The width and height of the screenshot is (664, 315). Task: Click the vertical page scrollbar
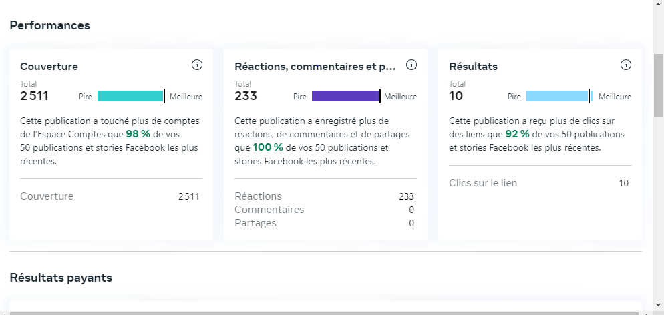[658, 87]
